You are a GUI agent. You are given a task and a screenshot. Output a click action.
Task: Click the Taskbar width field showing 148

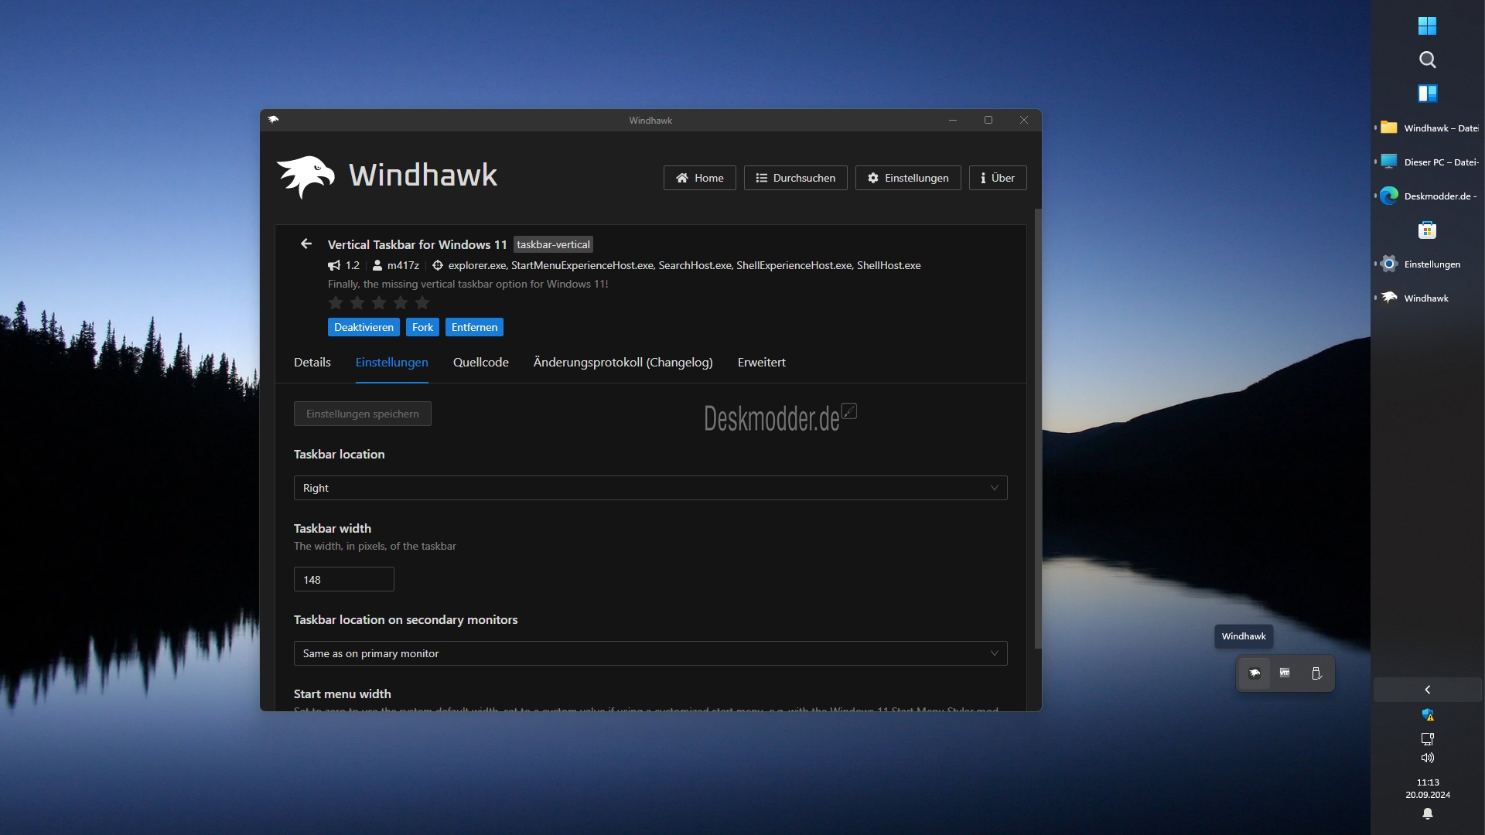click(x=344, y=579)
